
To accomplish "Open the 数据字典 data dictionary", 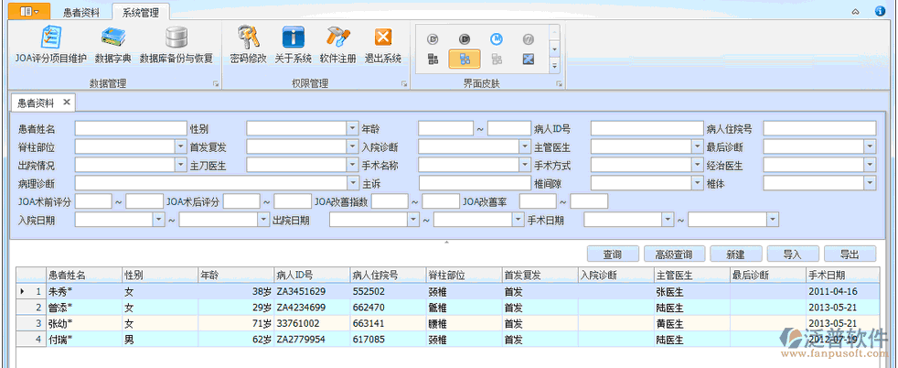I will click(112, 45).
